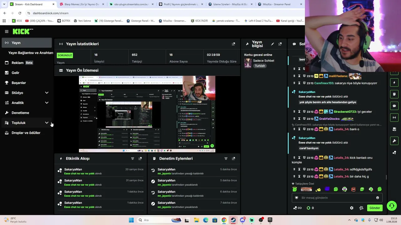Open chat settings gear icon

(x=352, y=208)
